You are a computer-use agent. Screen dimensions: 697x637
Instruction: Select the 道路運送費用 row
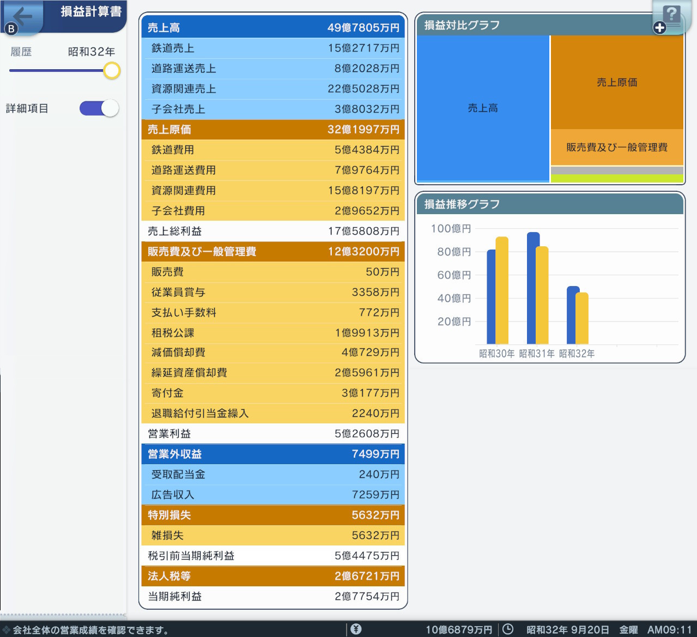point(273,170)
